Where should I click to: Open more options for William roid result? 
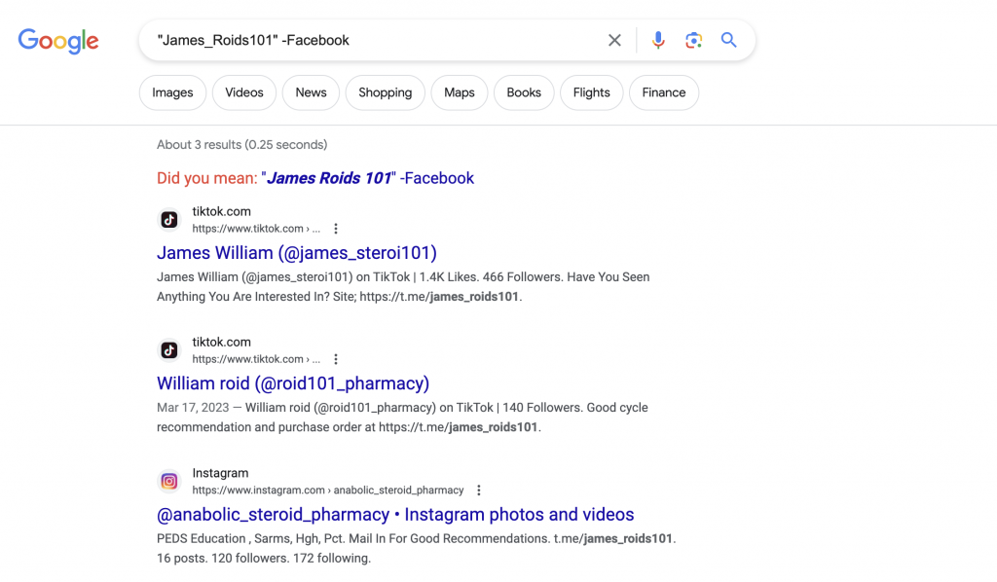[336, 359]
